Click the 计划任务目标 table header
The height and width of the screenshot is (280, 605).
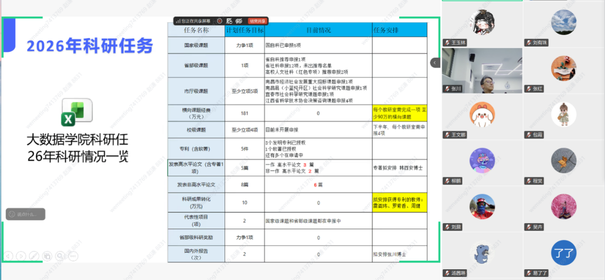244,30
